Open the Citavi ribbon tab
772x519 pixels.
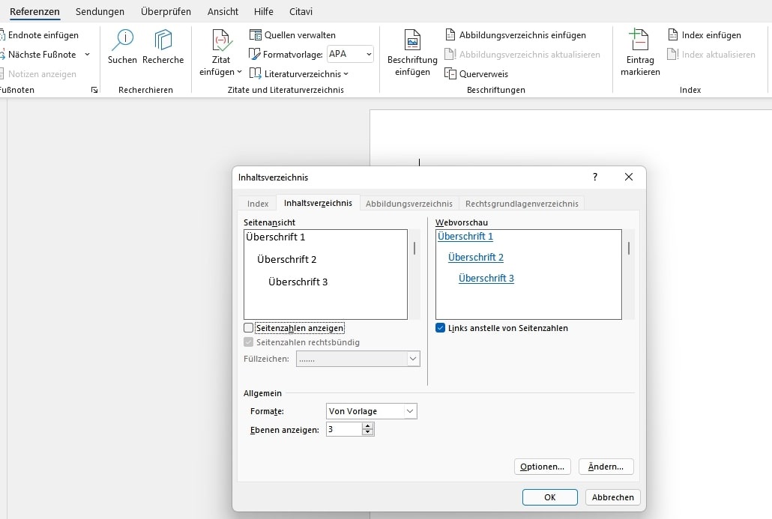tap(301, 11)
